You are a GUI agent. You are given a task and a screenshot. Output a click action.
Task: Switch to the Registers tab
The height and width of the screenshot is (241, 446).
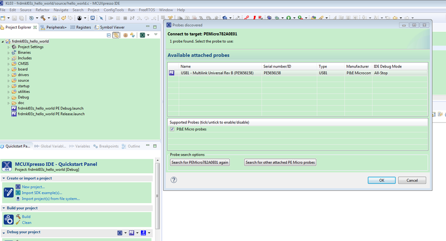80,27
